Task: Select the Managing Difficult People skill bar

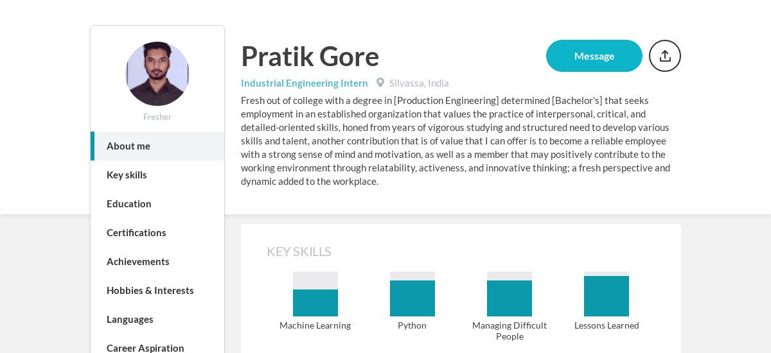Action: (510, 294)
